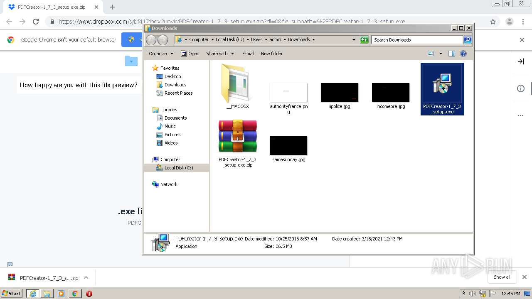
Task: Open the Windows Start menu
Action: click(x=12, y=293)
